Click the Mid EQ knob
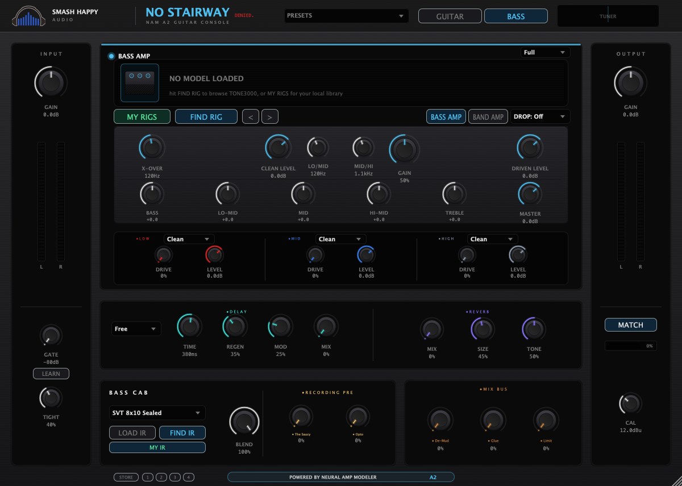Screen dimensions: 682x486 (x=303, y=194)
